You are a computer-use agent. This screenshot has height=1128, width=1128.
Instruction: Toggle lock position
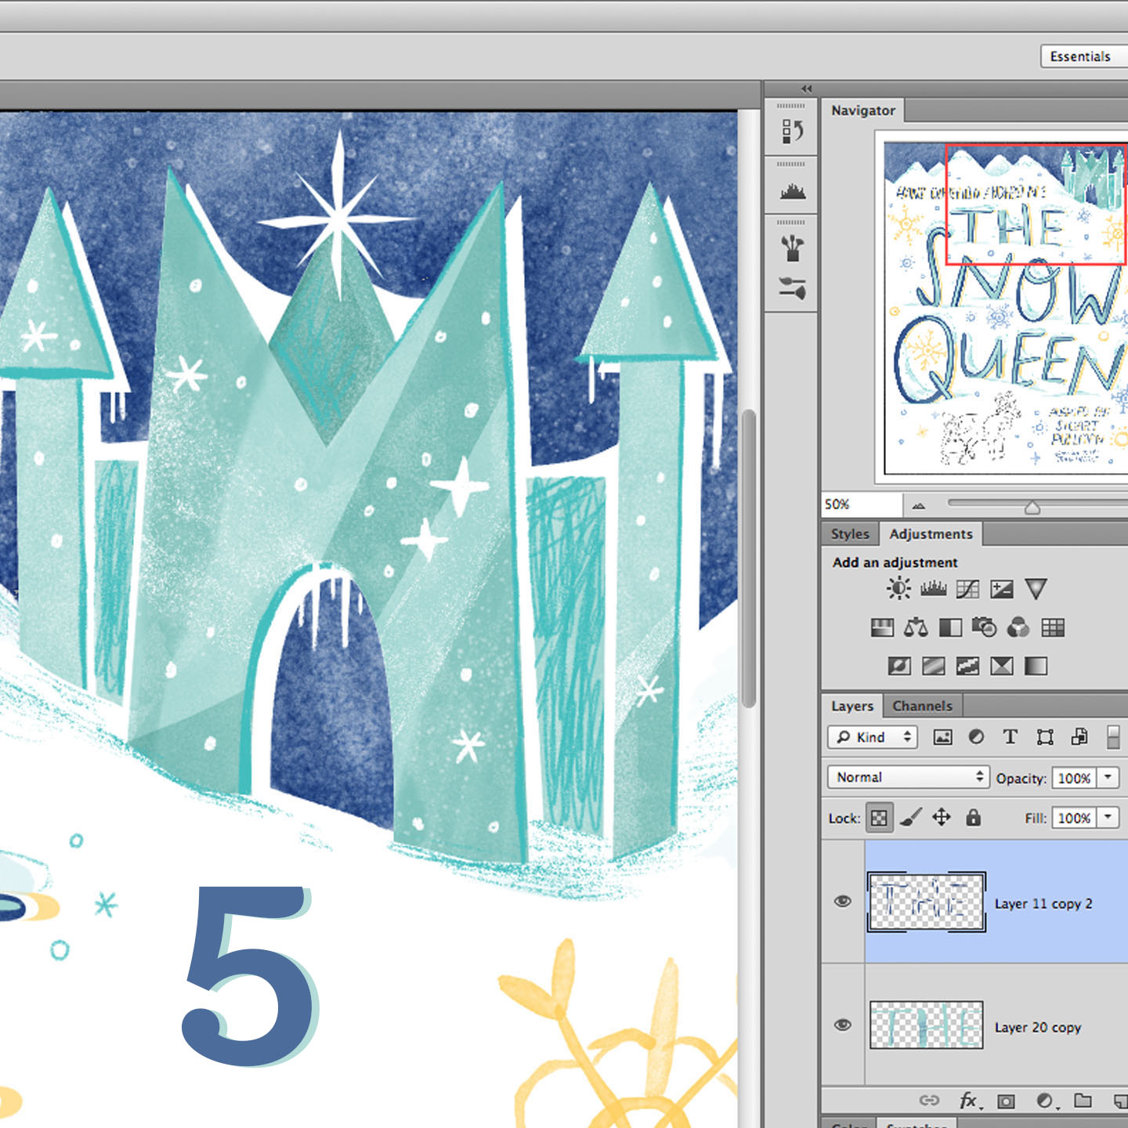click(942, 818)
